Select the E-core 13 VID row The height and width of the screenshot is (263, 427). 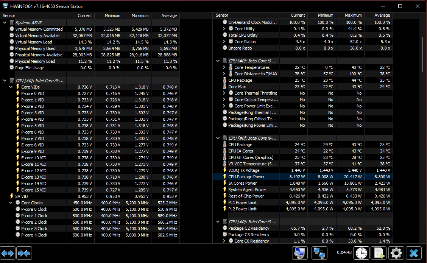(x=90, y=177)
